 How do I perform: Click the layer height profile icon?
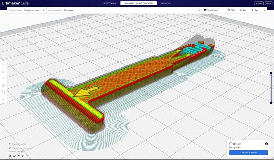205,10
